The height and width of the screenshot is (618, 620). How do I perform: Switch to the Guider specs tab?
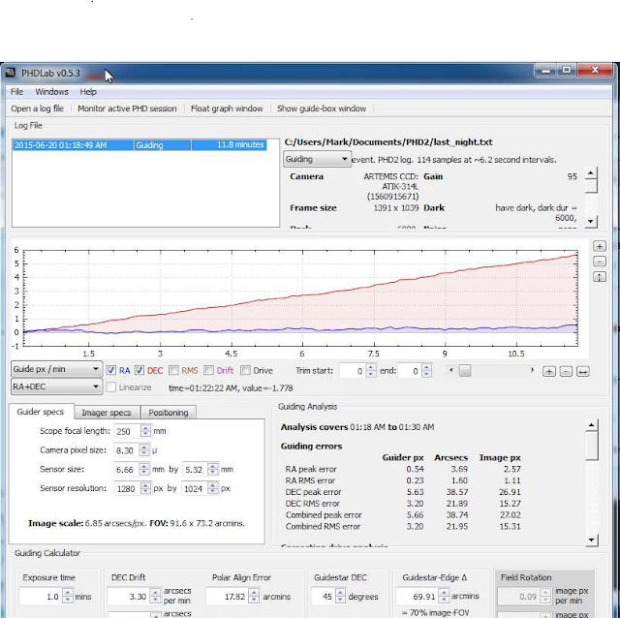[x=41, y=412]
